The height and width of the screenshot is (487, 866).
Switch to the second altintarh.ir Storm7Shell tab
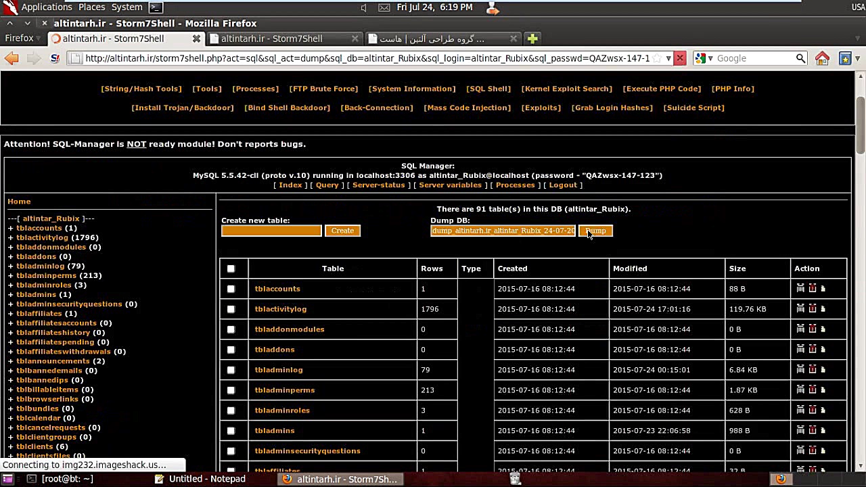click(x=284, y=39)
